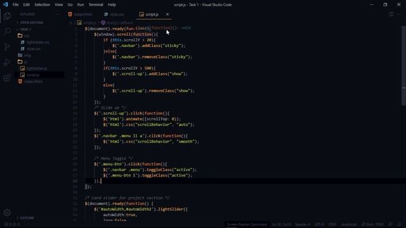
Task: Open the Go menu
Action: [x=70, y=4]
